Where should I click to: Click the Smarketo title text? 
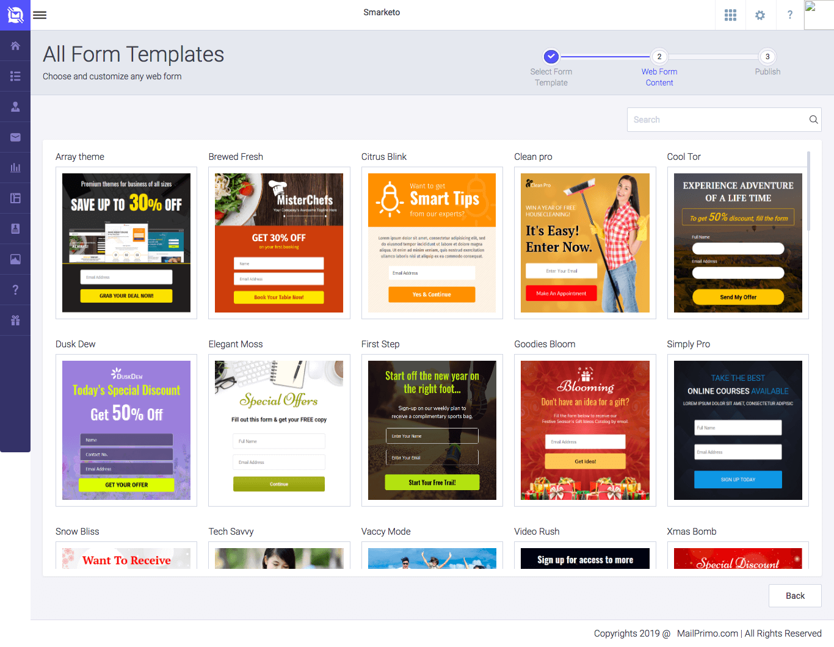[382, 12]
